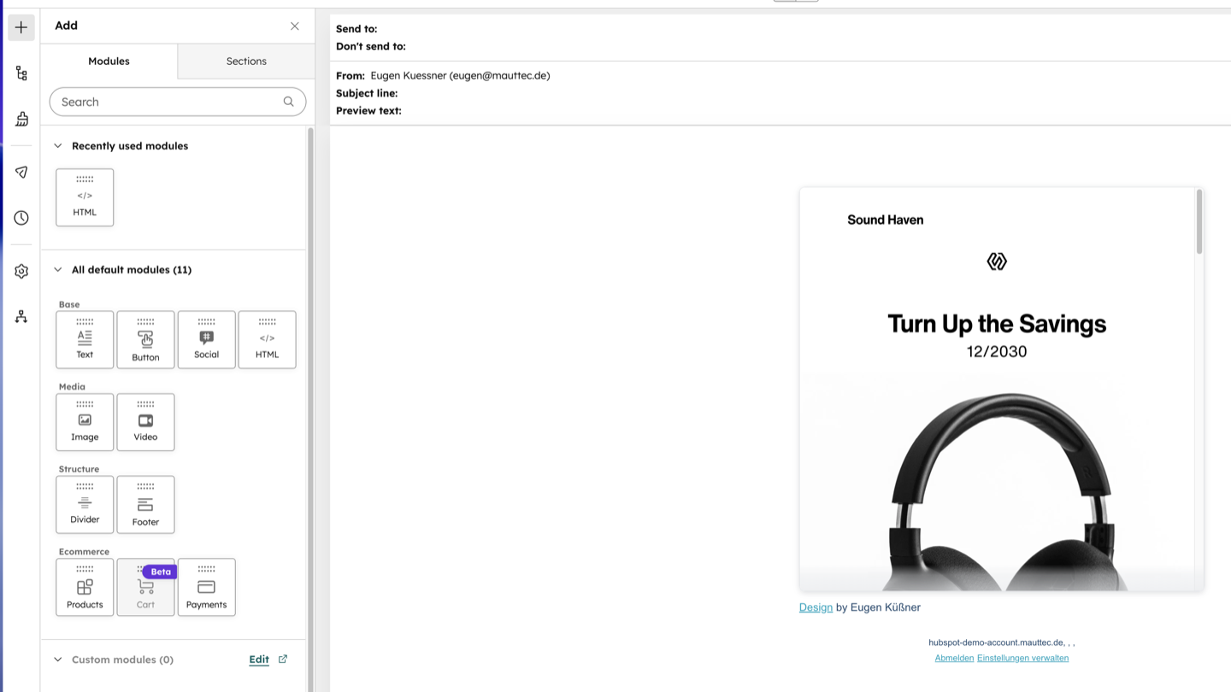Expand the Custom modules section
The height and width of the screenshot is (692, 1231).
click(x=57, y=659)
